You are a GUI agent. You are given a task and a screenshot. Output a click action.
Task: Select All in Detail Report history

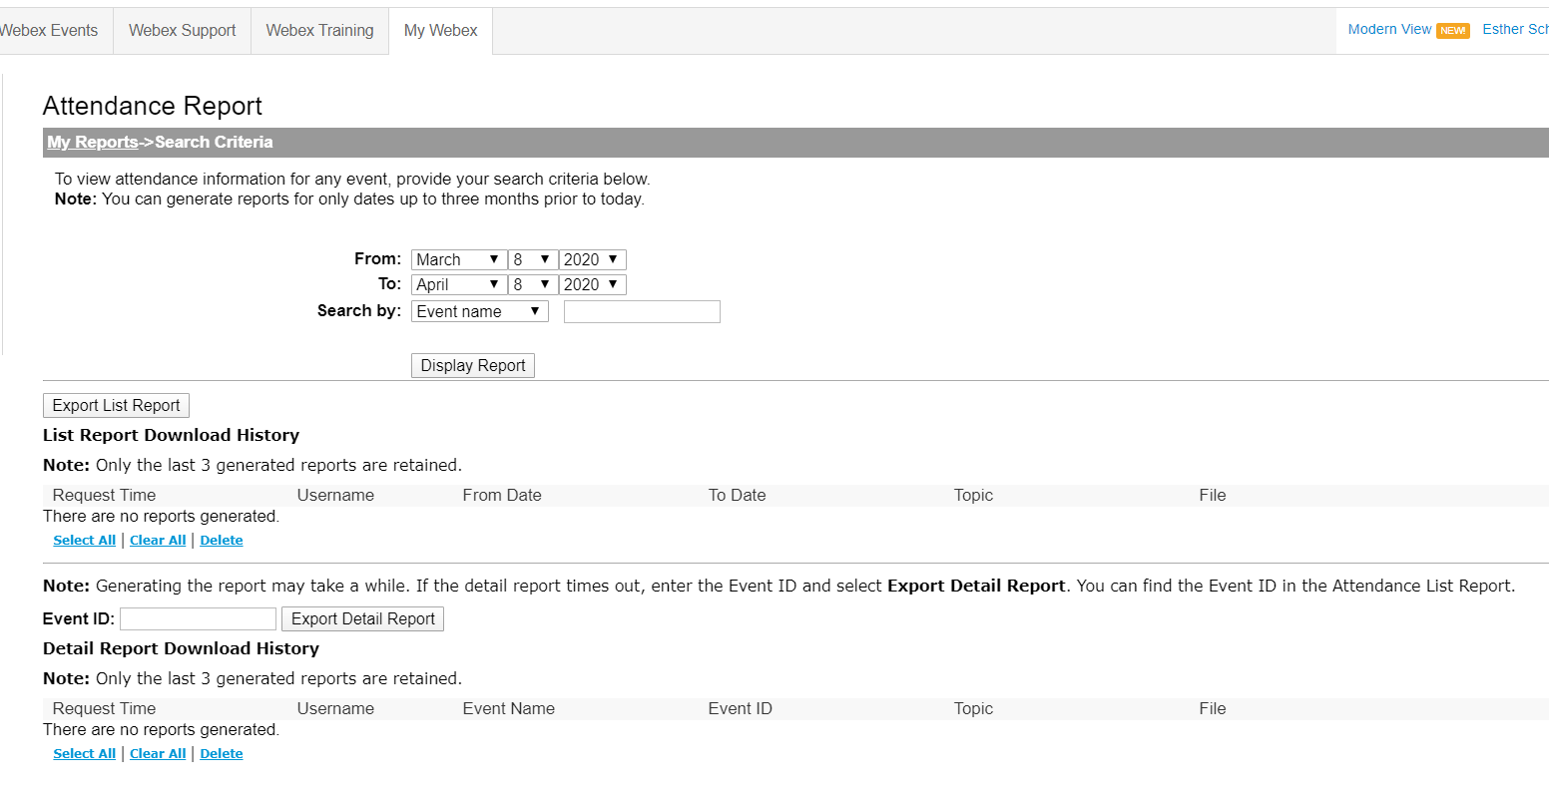pyautogui.click(x=85, y=753)
